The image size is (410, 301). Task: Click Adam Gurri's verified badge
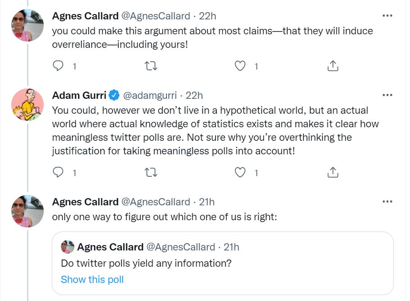(114, 95)
